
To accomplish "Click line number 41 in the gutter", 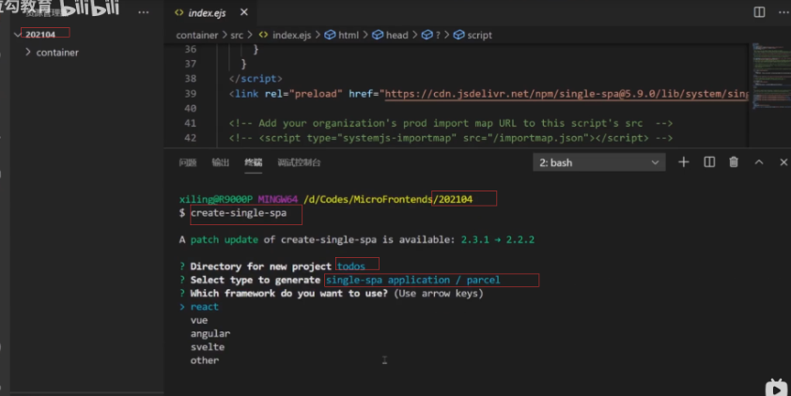I will (190, 123).
